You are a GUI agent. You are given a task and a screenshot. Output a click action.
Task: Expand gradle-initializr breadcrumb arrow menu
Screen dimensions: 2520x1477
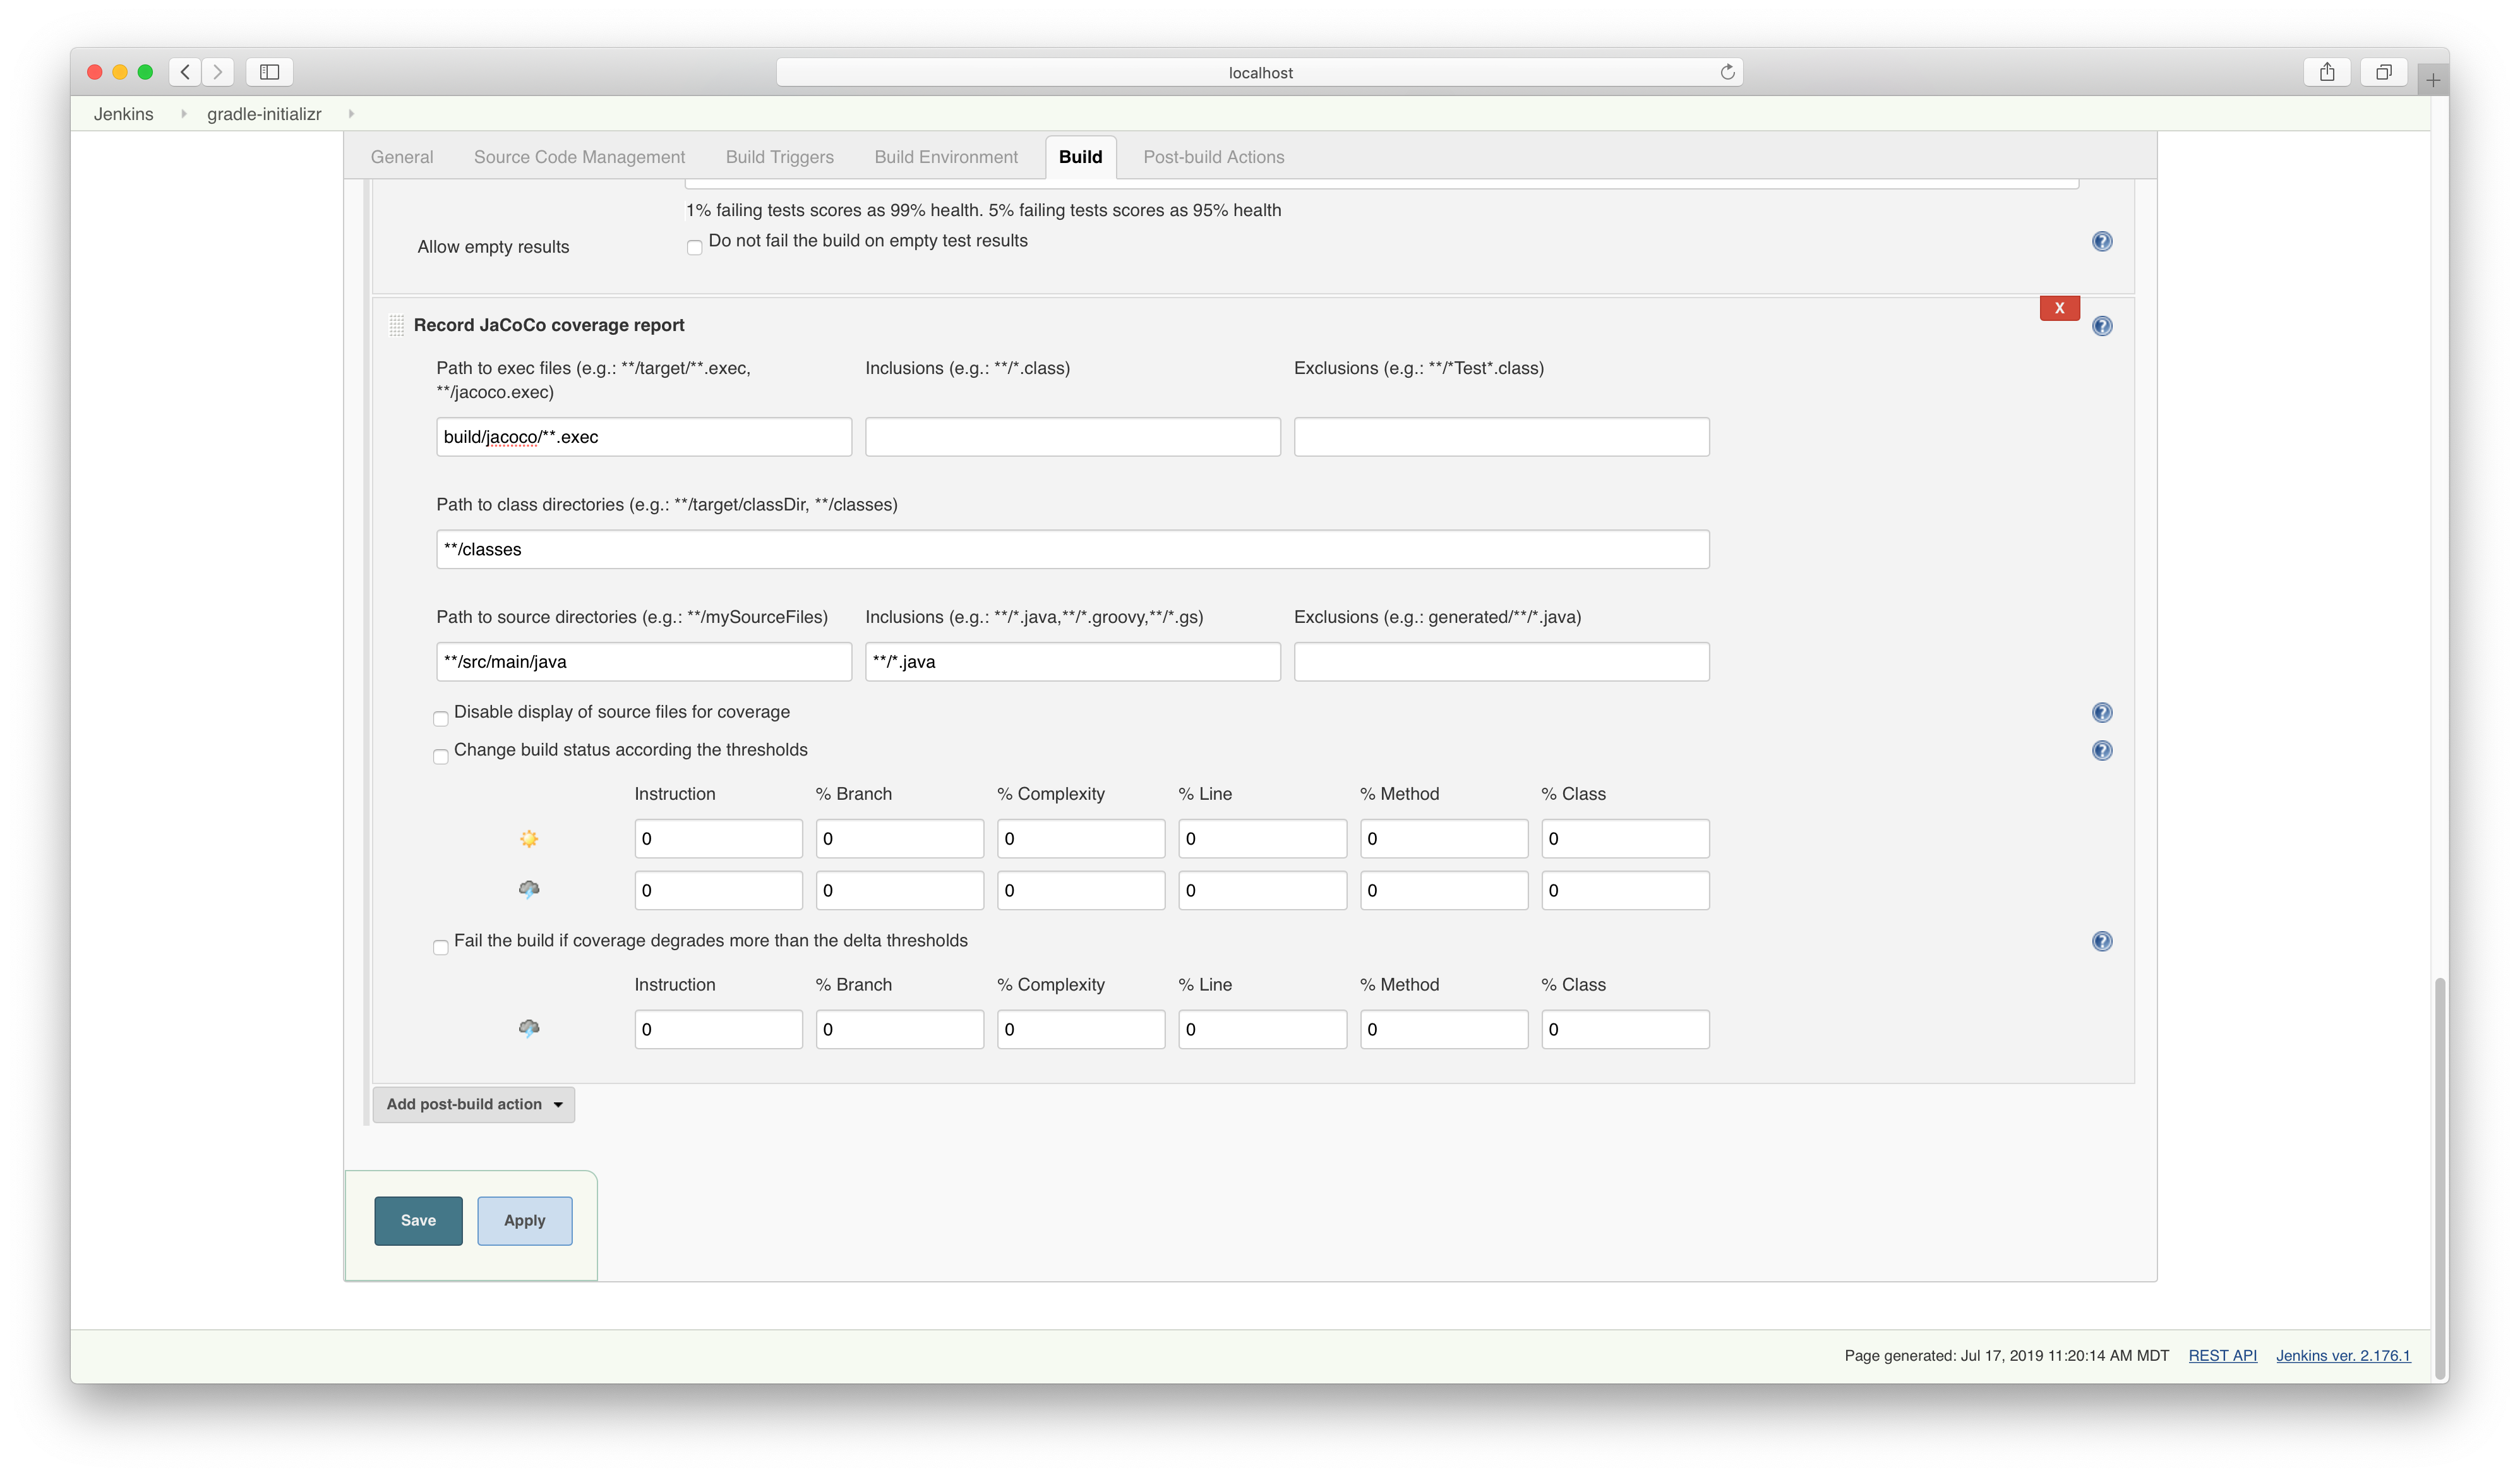tap(351, 114)
